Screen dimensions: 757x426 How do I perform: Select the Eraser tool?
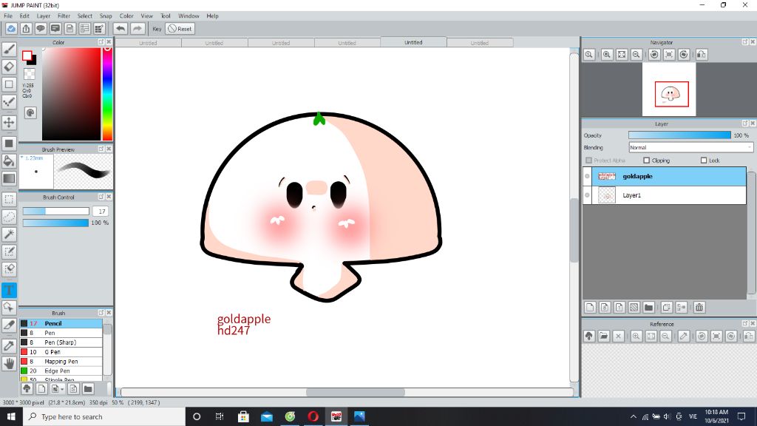tap(9, 67)
